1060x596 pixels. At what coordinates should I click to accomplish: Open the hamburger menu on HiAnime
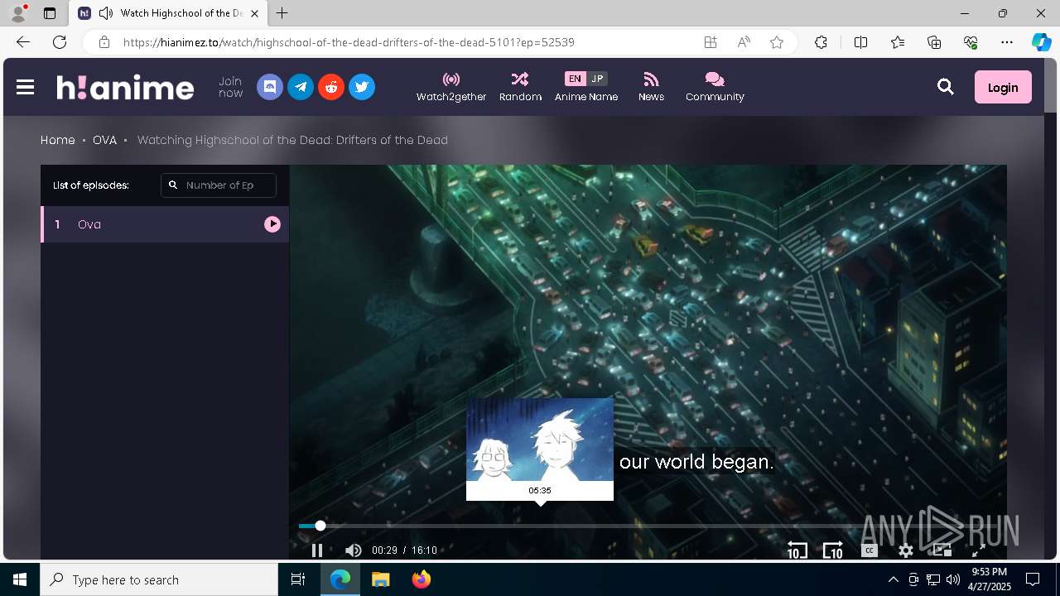(25, 87)
